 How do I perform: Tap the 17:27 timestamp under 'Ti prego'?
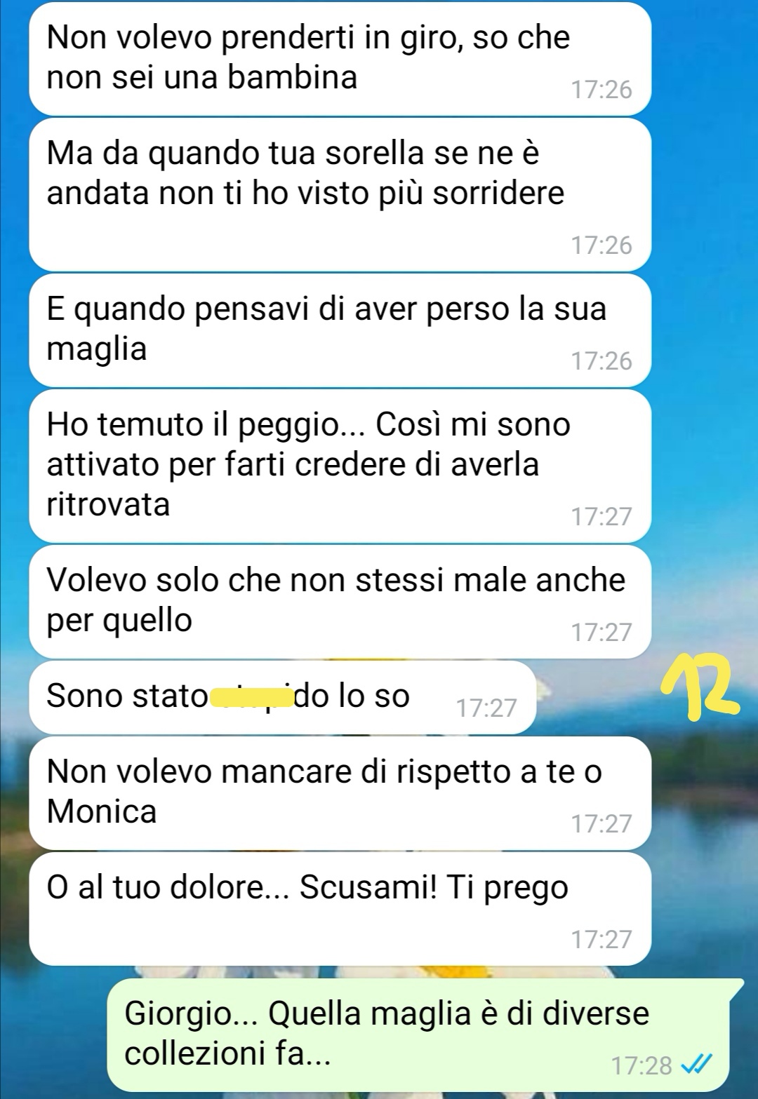click(x=601, y=939)
